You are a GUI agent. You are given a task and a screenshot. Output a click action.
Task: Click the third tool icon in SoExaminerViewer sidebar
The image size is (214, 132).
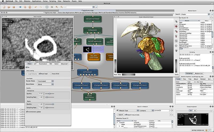(176, 31)
